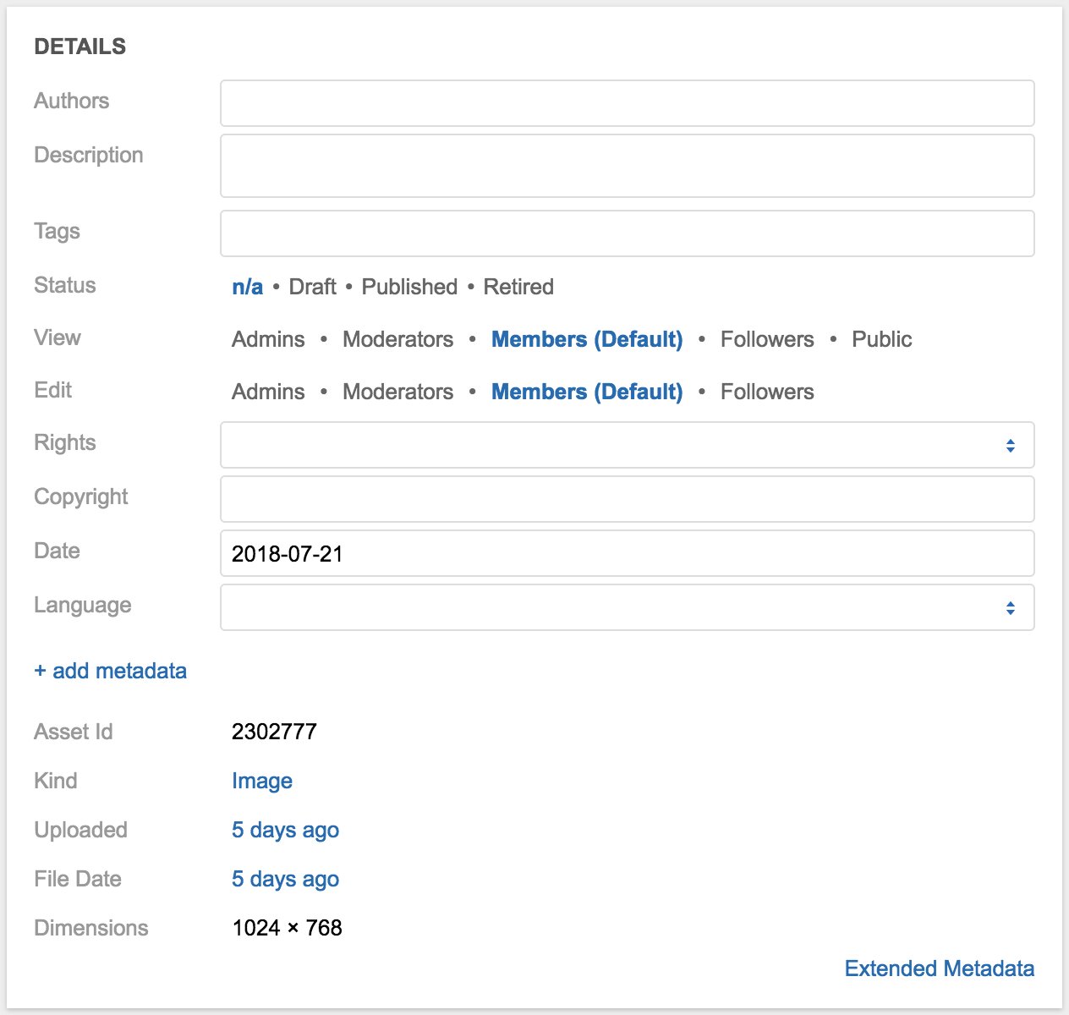
Task: Set status to Draft
Action: coord(312,287)
